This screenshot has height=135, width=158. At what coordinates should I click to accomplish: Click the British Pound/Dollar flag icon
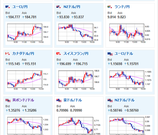click(x=8, y=100)
